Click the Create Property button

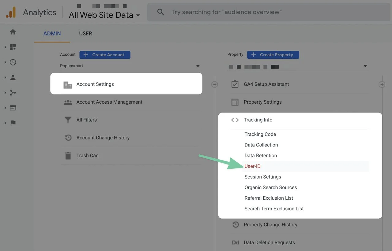pyautogui.click(x=273, y=55)
